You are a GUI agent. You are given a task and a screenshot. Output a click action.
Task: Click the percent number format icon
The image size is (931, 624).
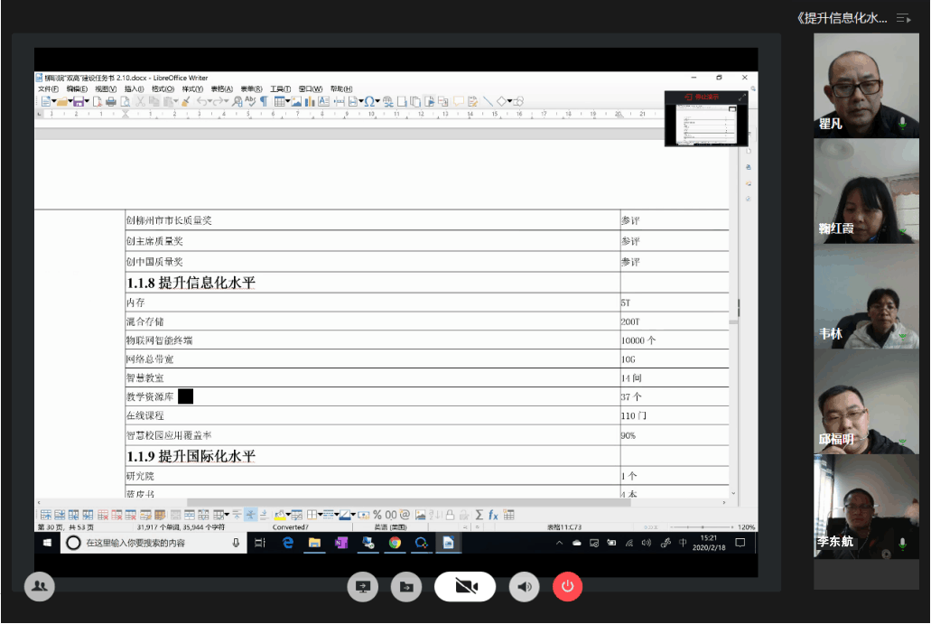[377, 515]
